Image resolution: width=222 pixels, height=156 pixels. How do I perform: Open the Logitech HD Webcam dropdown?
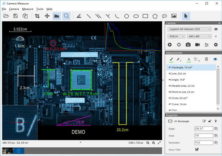click(x=189, y=29)
